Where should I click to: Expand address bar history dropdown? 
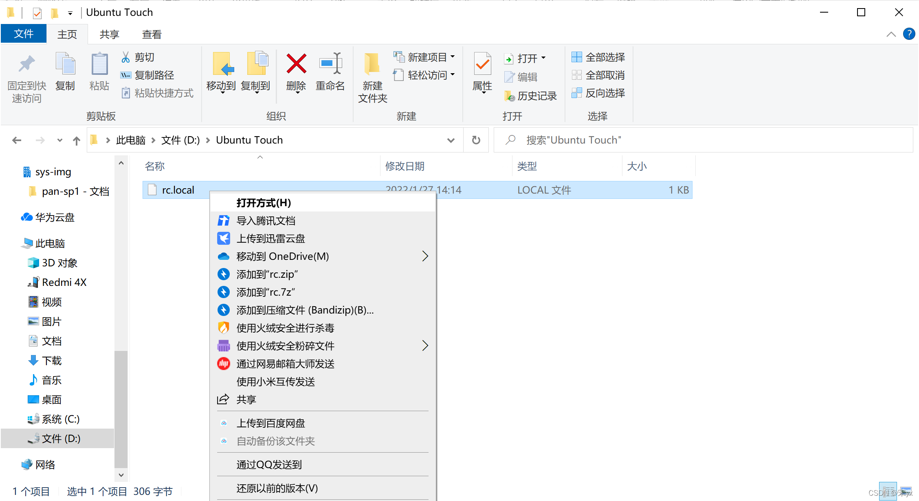point(451,140)
